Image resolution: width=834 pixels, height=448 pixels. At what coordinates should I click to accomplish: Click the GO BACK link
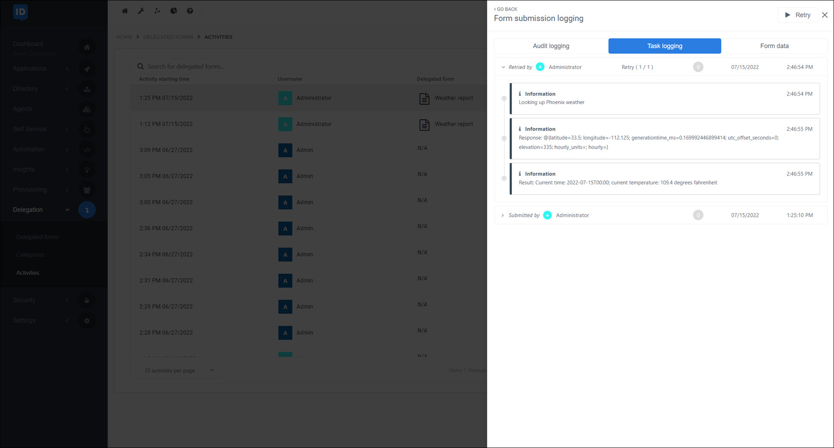[506, 9]
